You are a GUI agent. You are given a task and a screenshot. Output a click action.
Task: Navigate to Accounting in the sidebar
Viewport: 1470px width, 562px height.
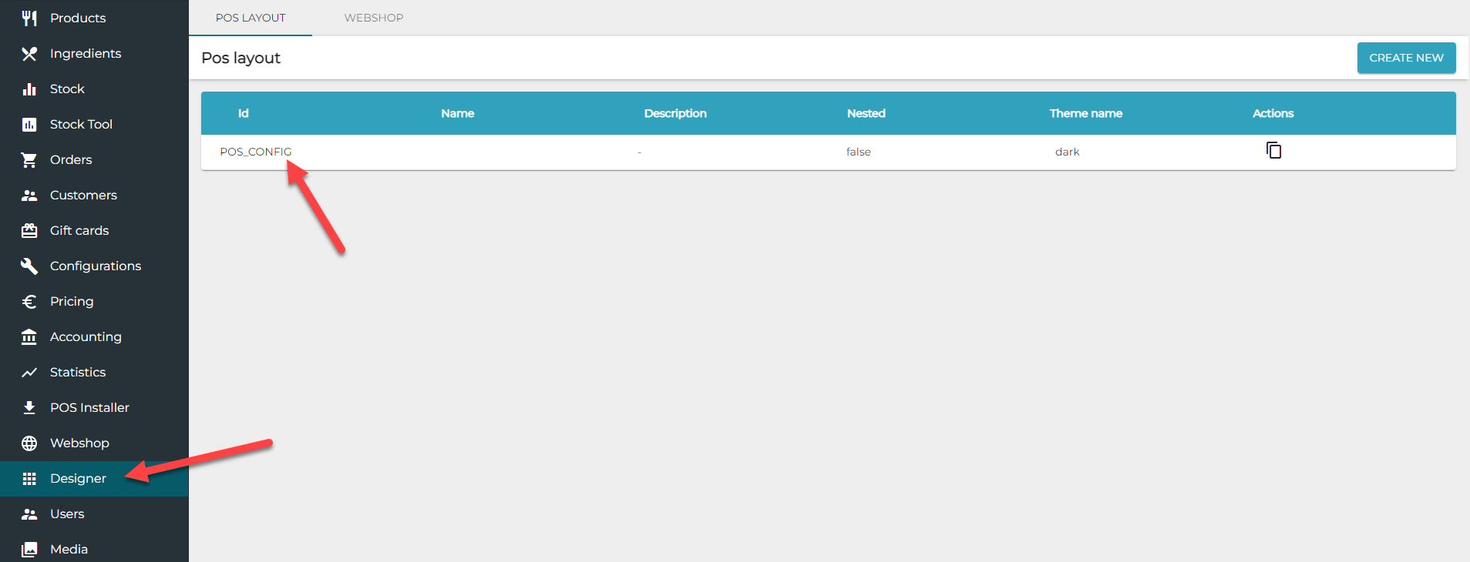(x=86, y=336)
